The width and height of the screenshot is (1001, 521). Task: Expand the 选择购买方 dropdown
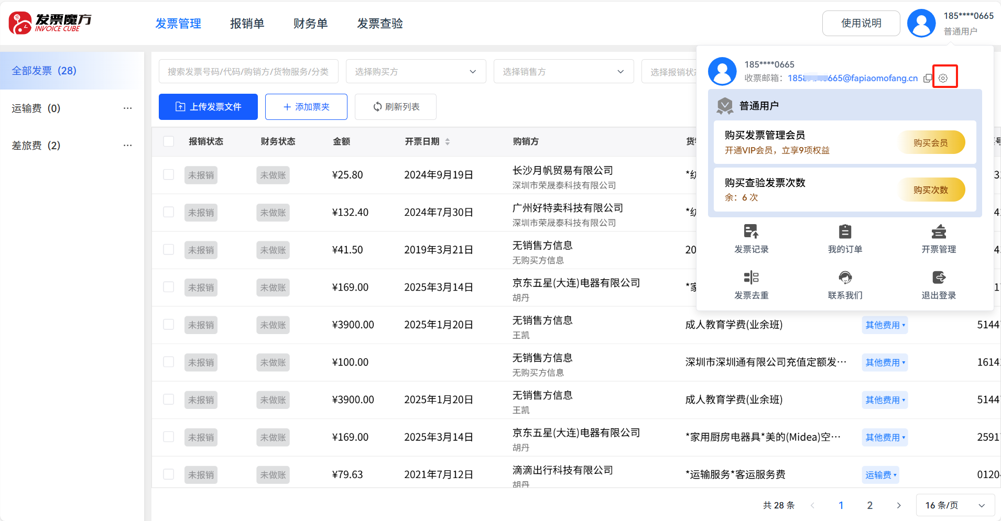tap(416, 72)
